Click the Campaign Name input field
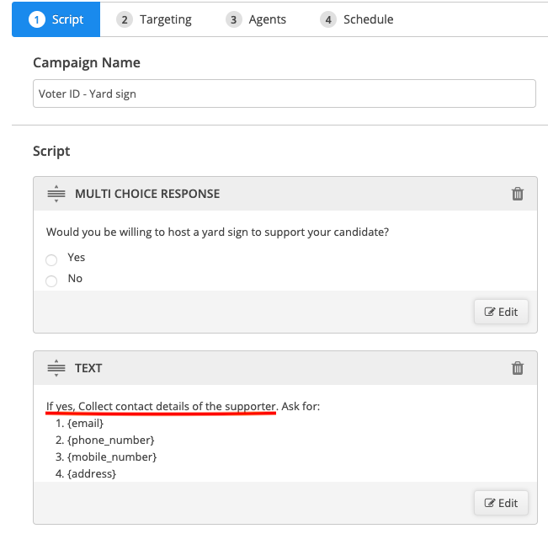 point(285,93)
